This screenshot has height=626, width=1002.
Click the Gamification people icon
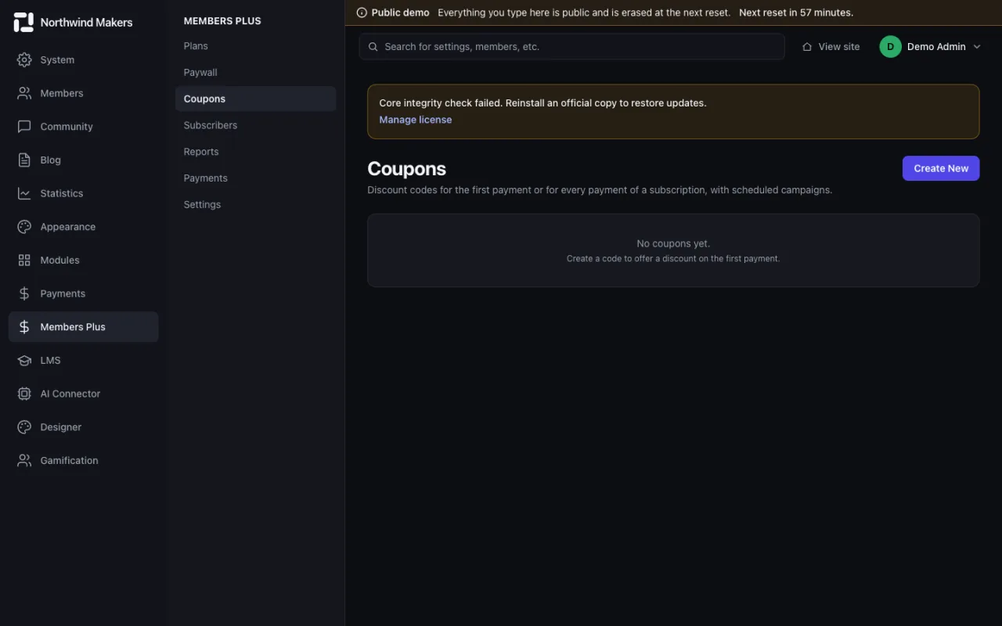[24, 460]
